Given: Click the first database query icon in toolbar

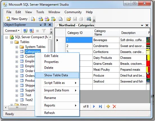Looking at the screenshot, I should coord(41,19).
